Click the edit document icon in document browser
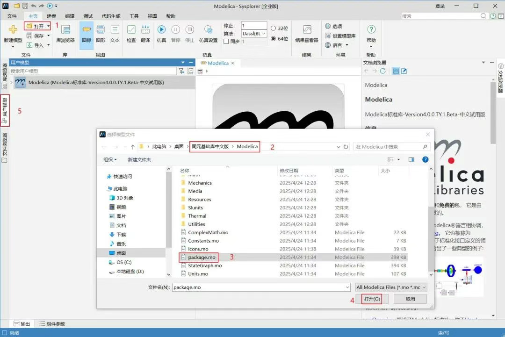 pyautogui.click(x=404, y=71)
